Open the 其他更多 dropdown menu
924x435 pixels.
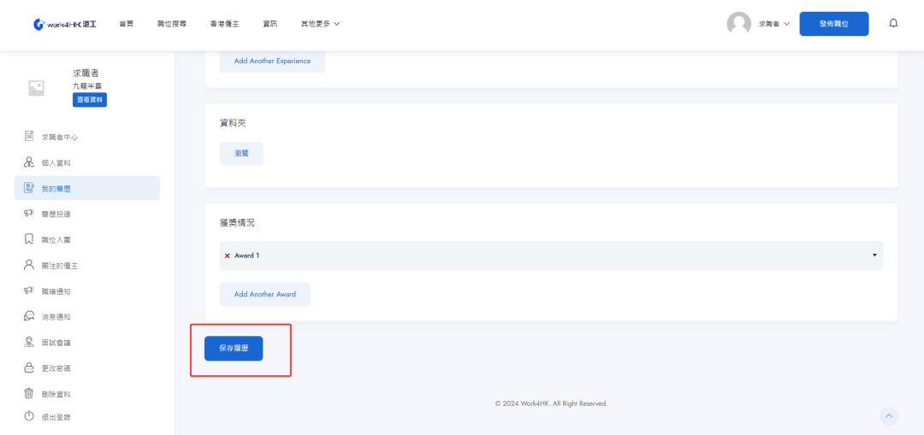[x=320, y=24]
